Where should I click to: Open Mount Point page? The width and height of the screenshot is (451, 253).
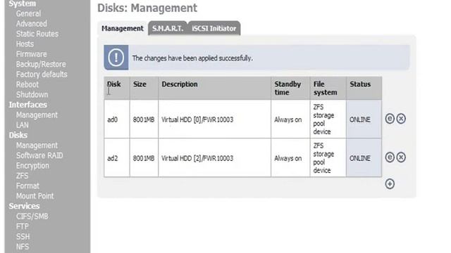click(x=35, y=196)
